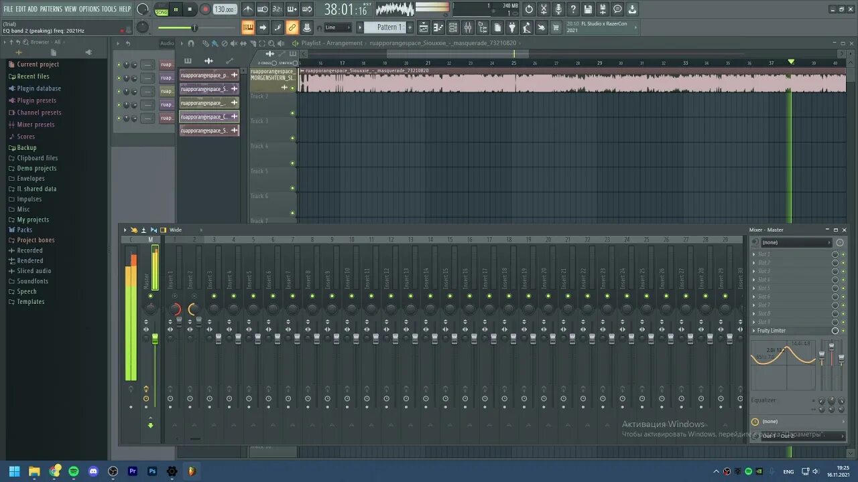Select the Recent files browser item

(x=33, y=76)
